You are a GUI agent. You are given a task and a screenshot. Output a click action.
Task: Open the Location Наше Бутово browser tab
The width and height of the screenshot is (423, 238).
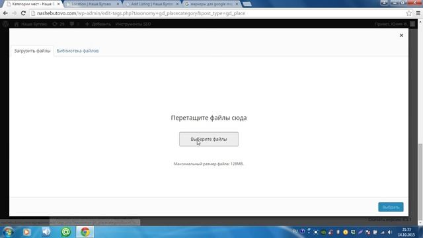click(x=91, y=4)
